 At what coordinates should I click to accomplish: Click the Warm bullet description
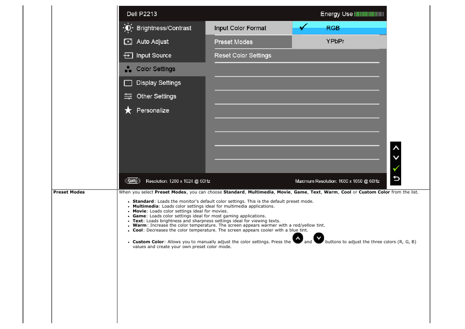[229, 225]
